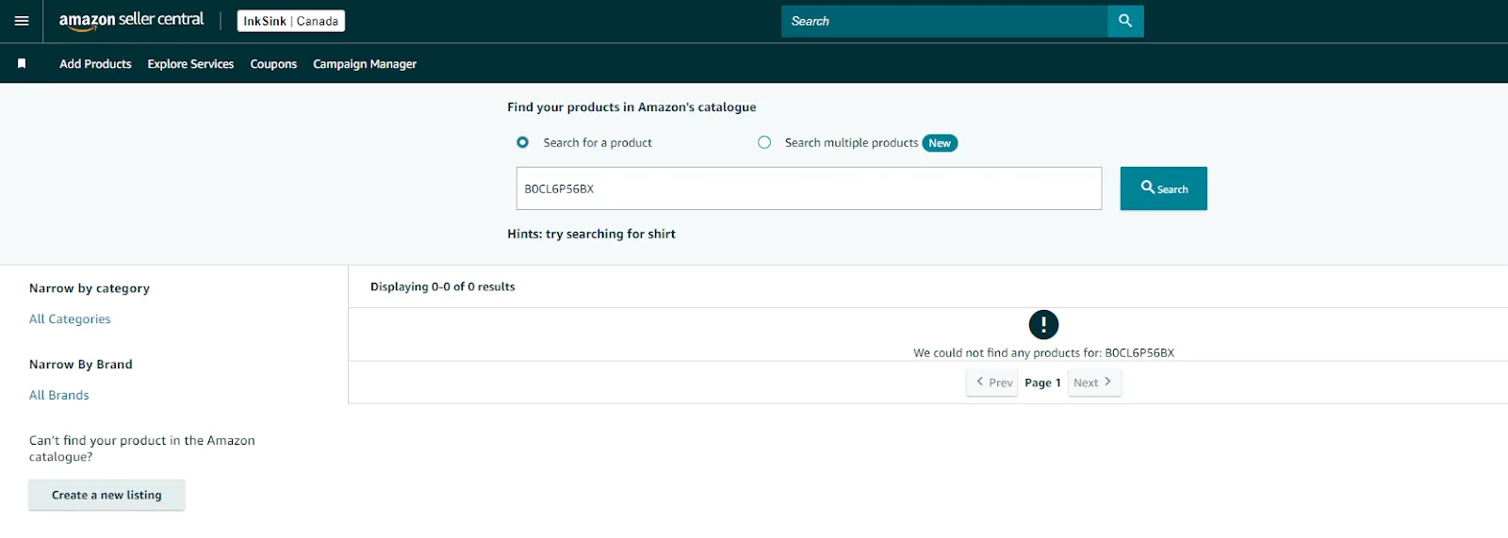Image resolution: width=1508 pixels, height=538 pixels.
Task: Click the teal Search button
Action: click(1164, 188)
